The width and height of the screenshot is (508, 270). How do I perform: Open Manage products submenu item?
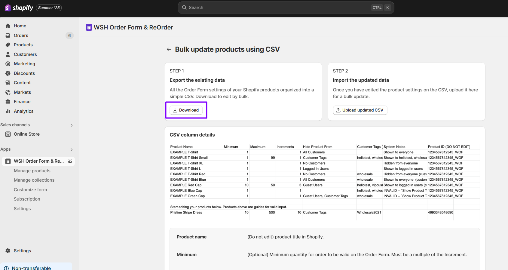click(x=32, y=171)
